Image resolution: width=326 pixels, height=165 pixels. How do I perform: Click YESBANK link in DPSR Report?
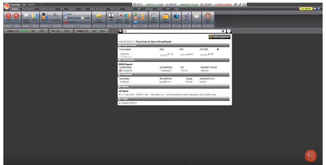pyautogui.click(x=127, y=71)
